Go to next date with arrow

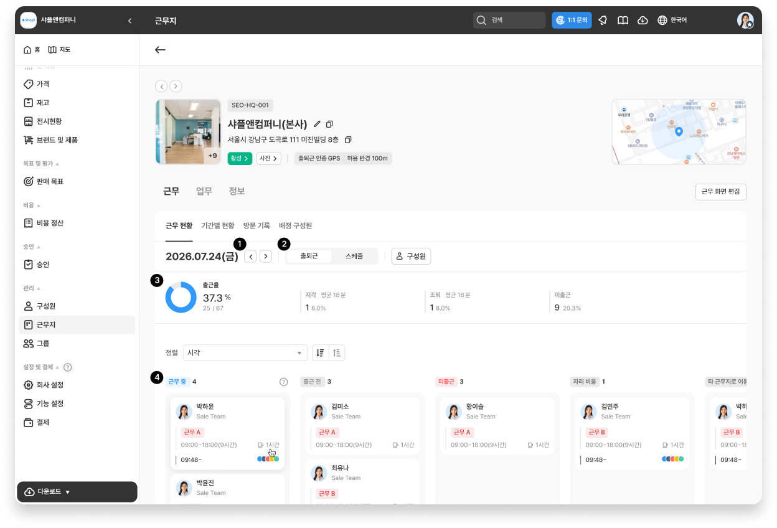tap(266, 257)
